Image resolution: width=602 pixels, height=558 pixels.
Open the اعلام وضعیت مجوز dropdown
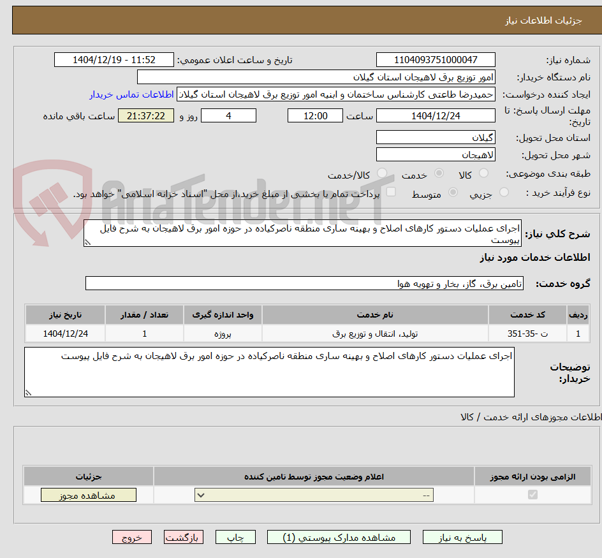click(314, 495)
